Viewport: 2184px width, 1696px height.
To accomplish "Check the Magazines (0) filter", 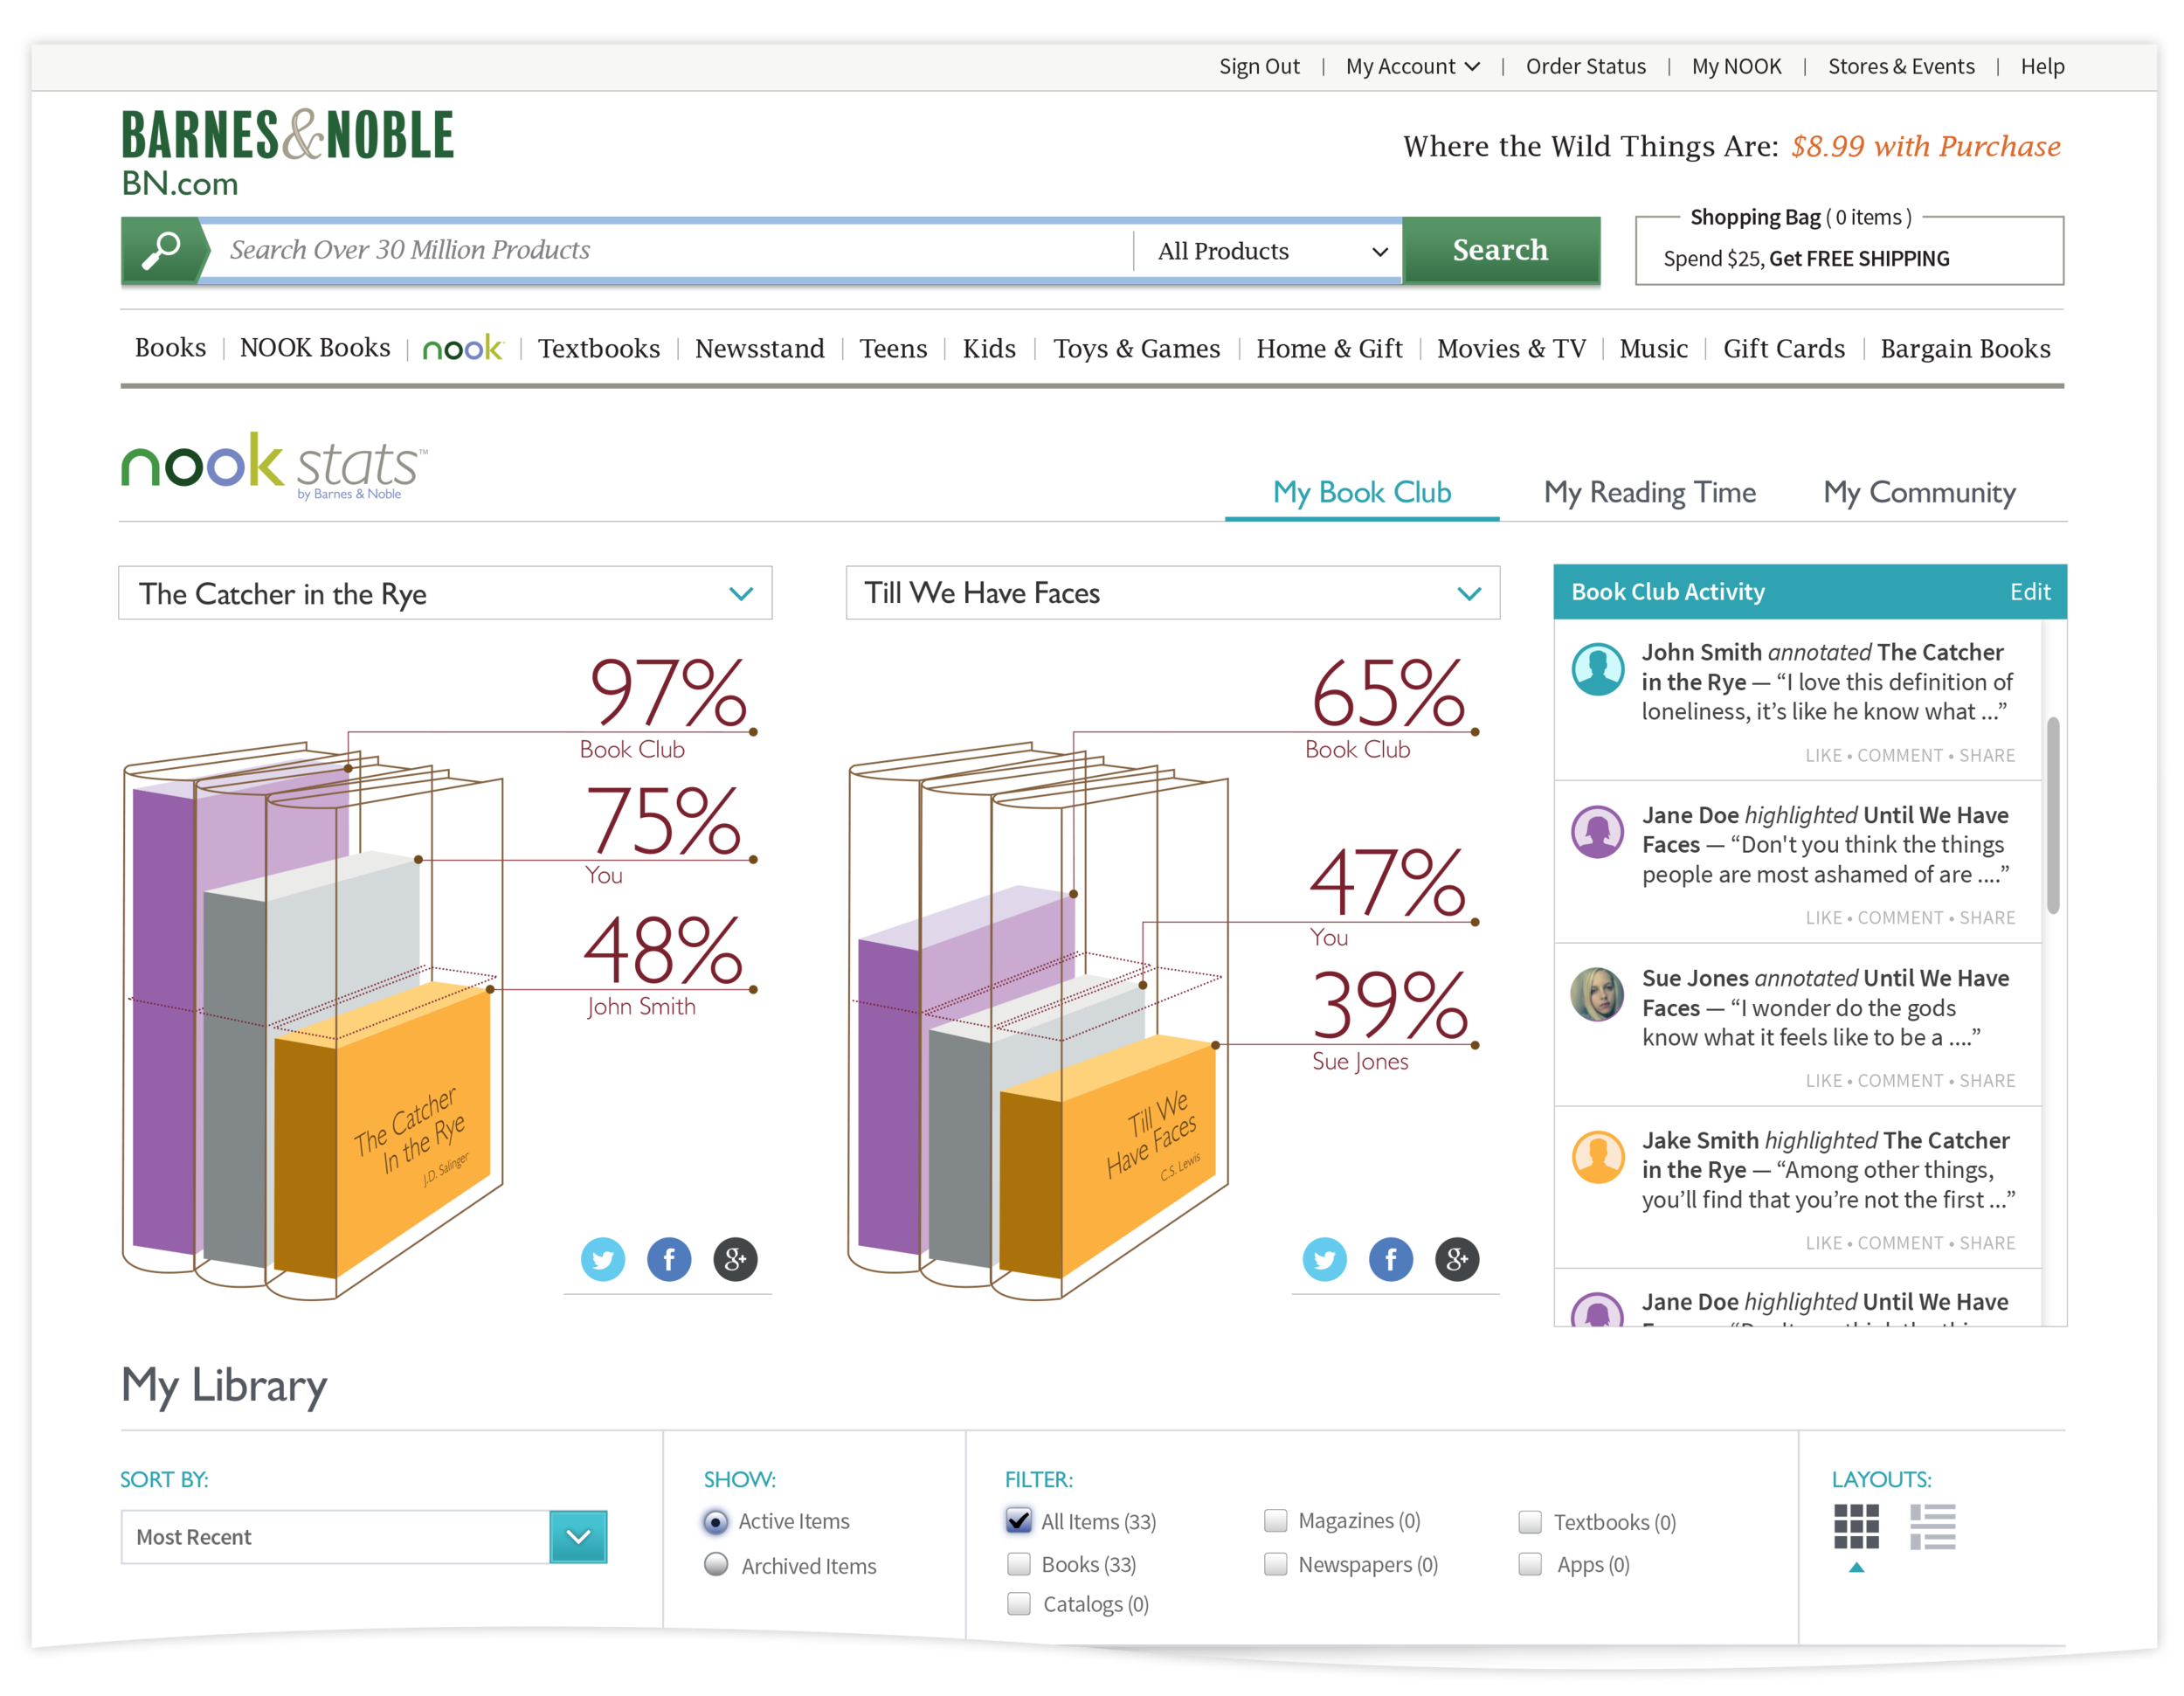I will coord(1275,1521).
